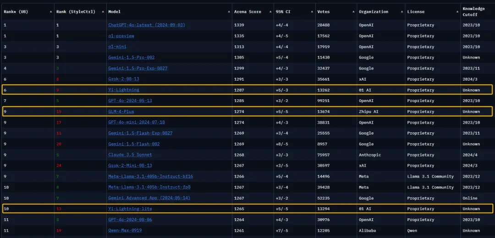Sort the Model column using its arrow
This screenshot has width=495, height=238.
tap(229, 11)
